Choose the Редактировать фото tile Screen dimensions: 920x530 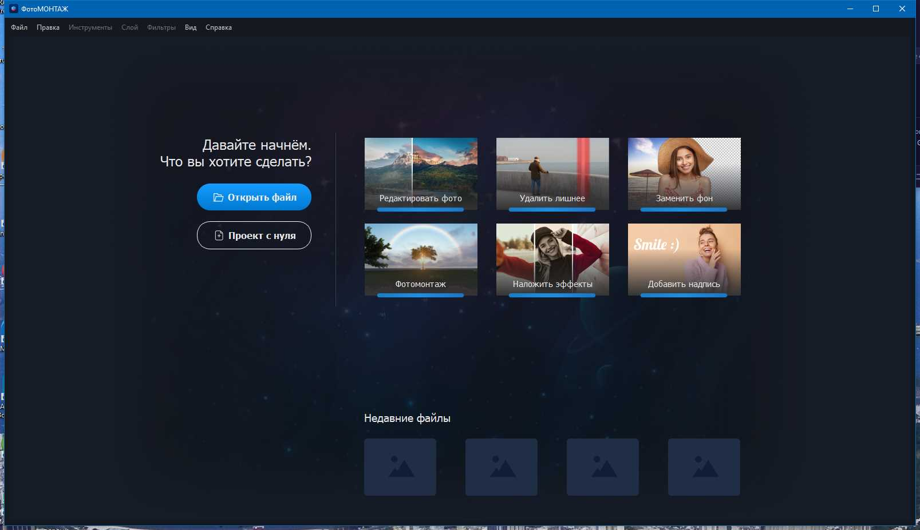[421, 174]
